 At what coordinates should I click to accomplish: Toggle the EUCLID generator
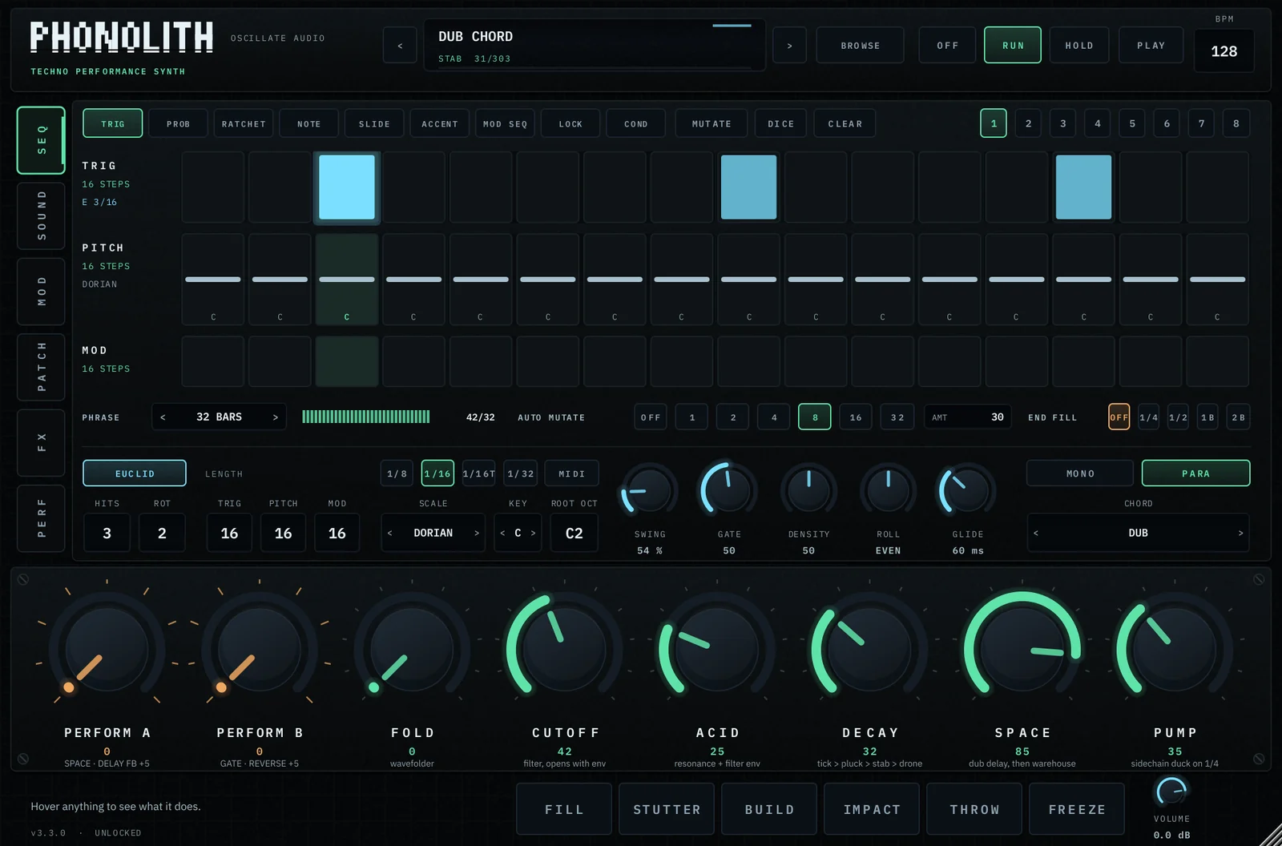(x=135, y=473)
